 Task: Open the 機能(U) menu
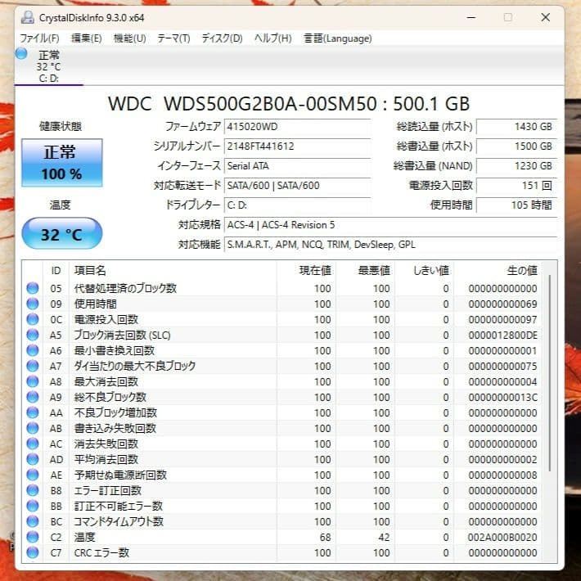coord(129,38)
